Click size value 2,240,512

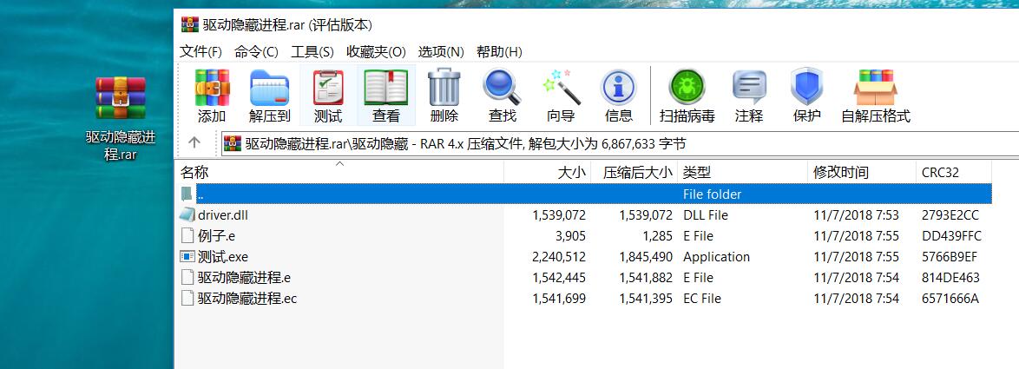[559, 257]
